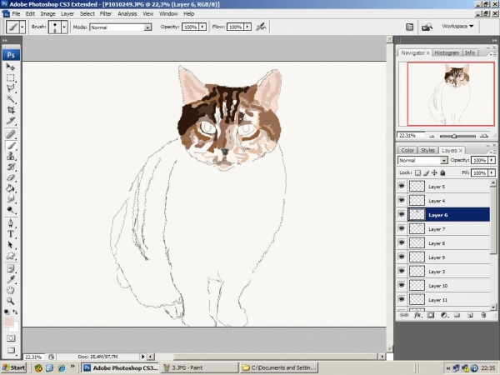
Task: Enable airbrush mode in options bar
Action: pos(261,27)
